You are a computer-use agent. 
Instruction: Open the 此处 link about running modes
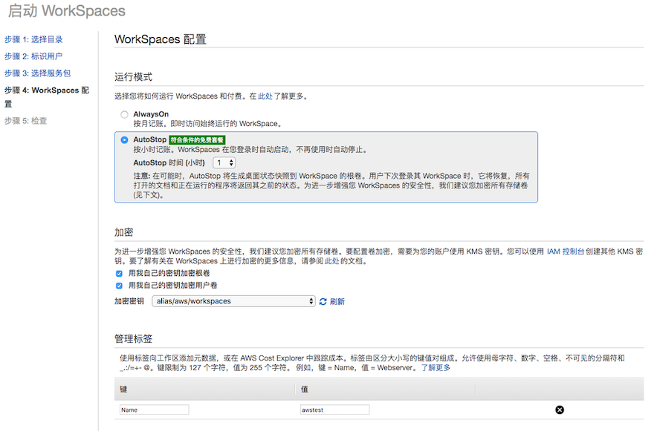tap(265, 96)
